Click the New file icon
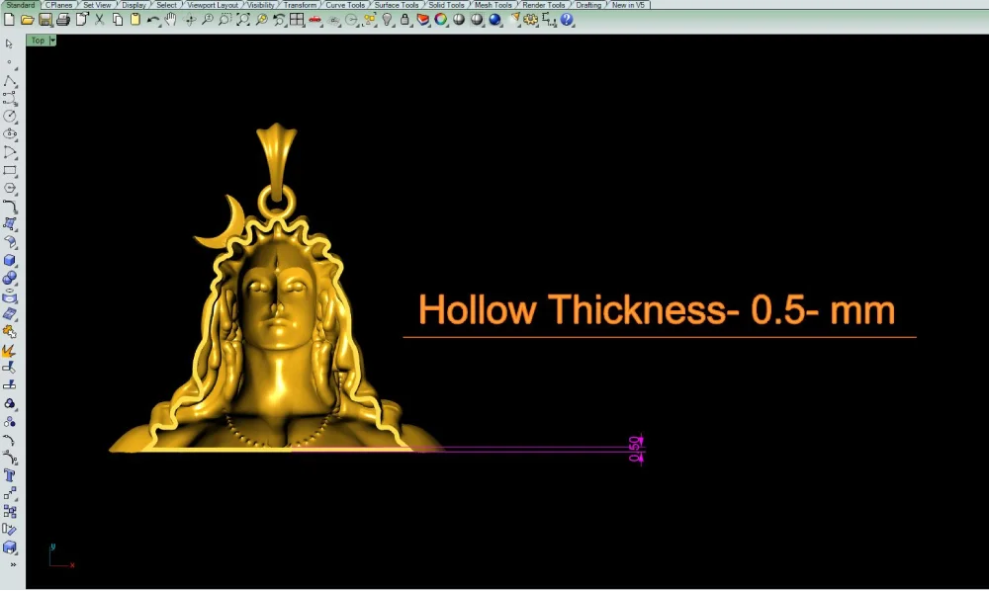The width and height of the screenshot is (989, 591). tap(9, 20)
